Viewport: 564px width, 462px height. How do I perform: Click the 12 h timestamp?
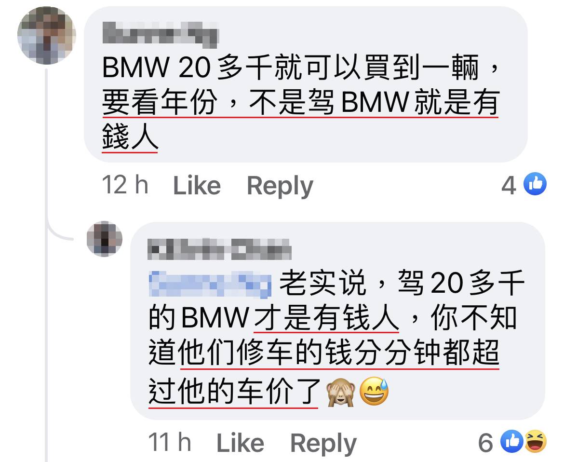pos(125,185)
